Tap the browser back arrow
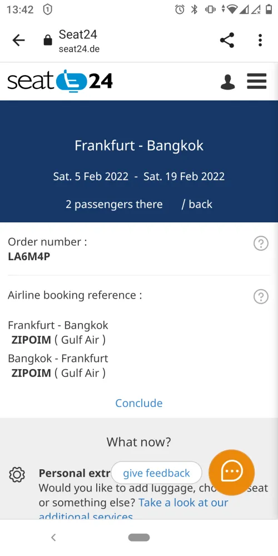This screenshot has width=278, height=556. click(x=18, y=41)
